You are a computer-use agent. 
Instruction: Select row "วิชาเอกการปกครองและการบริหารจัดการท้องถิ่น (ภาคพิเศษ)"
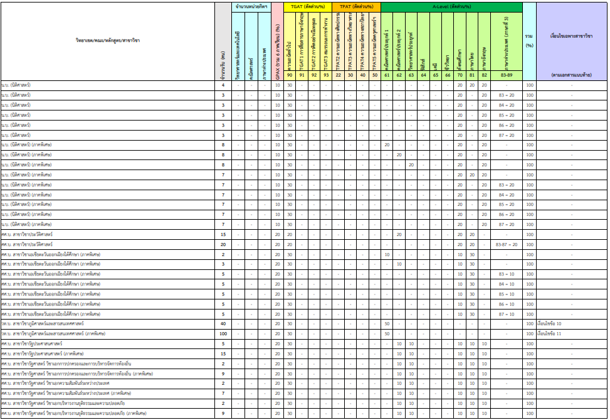[303, 374]
